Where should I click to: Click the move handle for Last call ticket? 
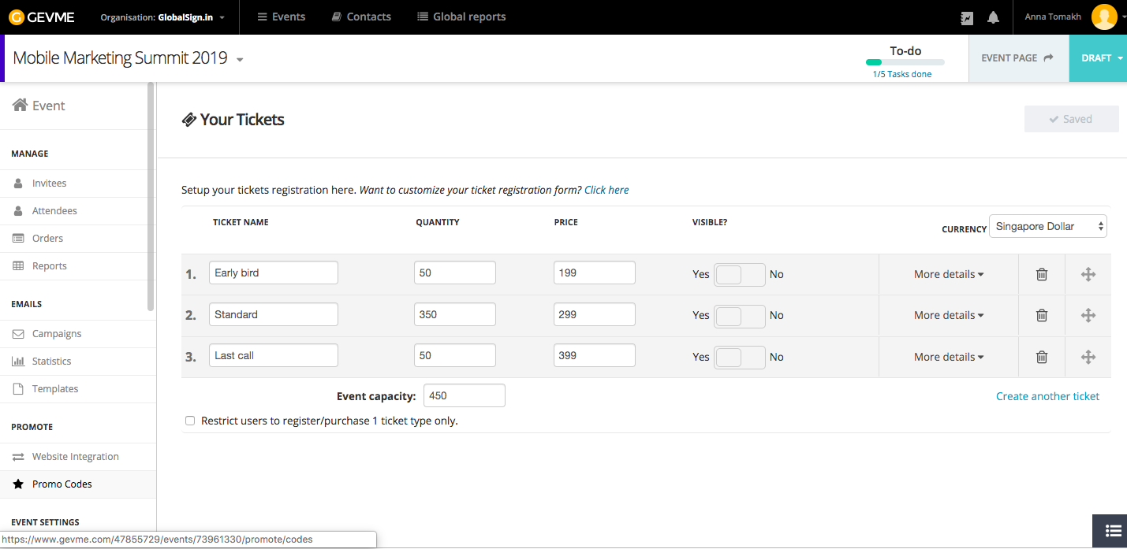[1088, 357]
